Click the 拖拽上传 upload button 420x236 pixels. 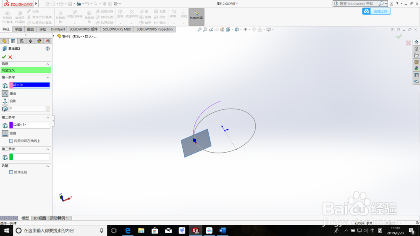point(377,11)
